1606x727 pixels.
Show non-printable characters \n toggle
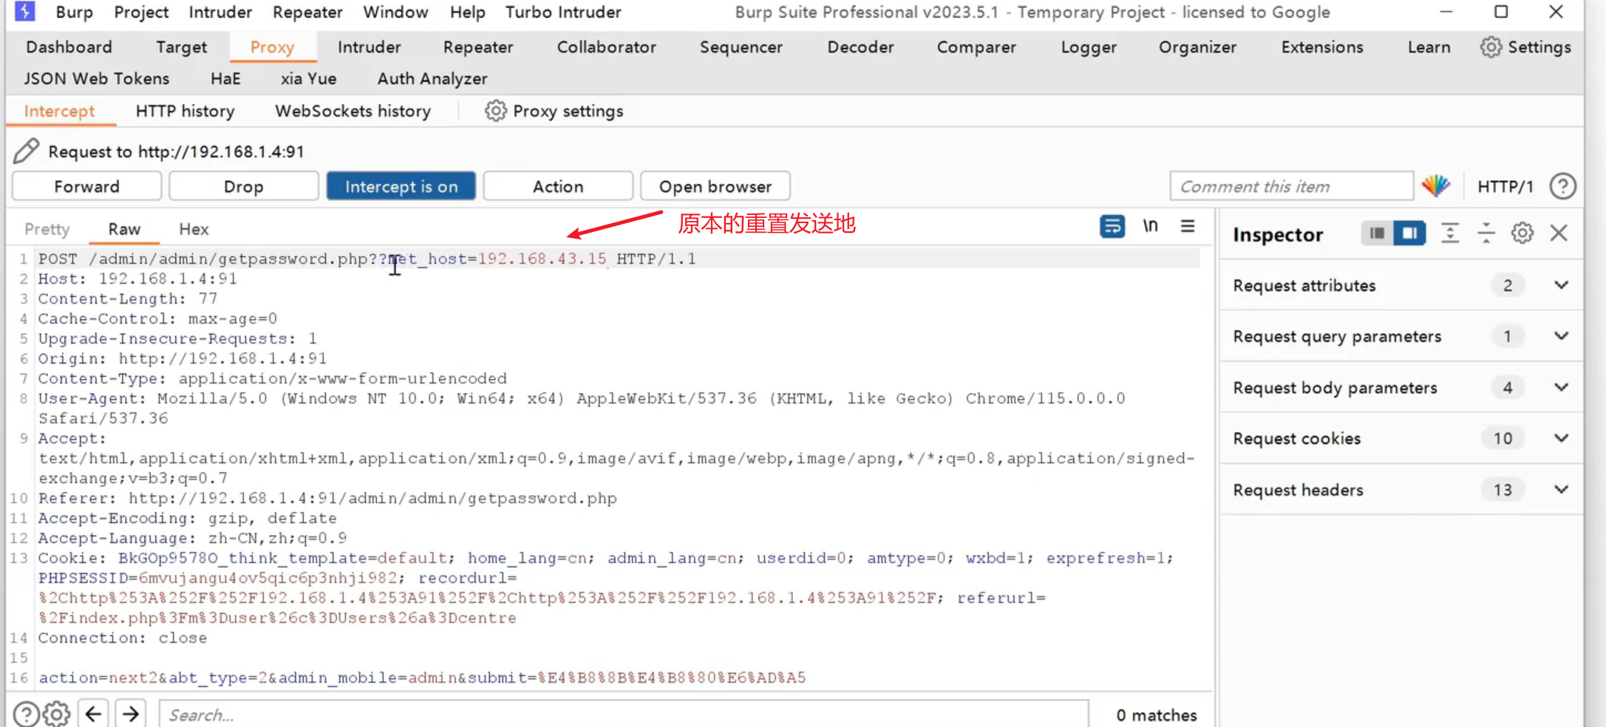(x=1150, y=226)
